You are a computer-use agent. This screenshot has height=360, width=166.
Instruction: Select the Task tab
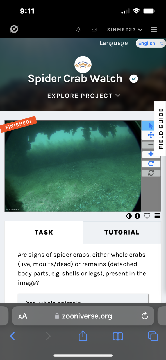click(x=44, y=232)
